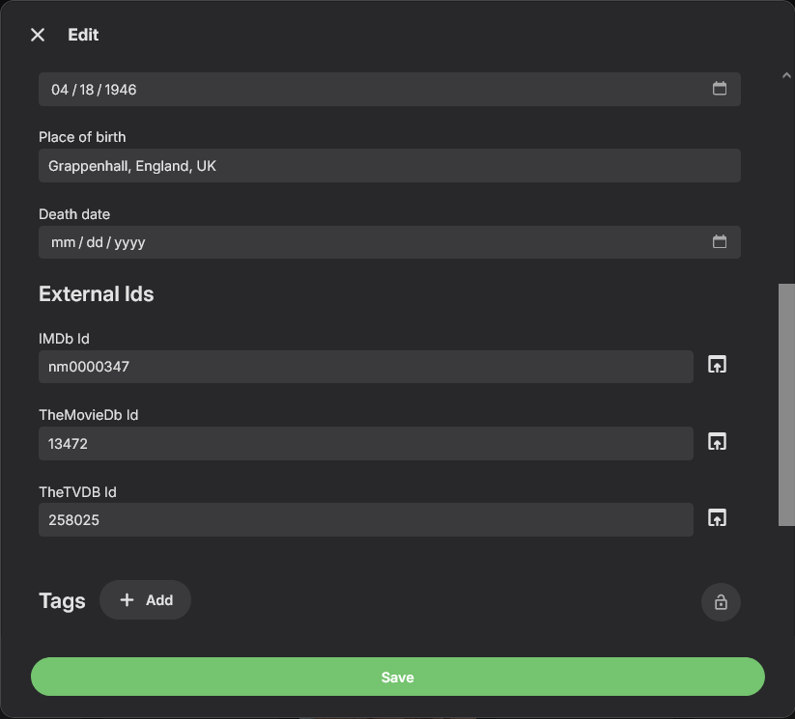This screenshot has height=719, width=795.
Task: Select the TheMovieDb Id input field
Action: (x=365, y=443)
